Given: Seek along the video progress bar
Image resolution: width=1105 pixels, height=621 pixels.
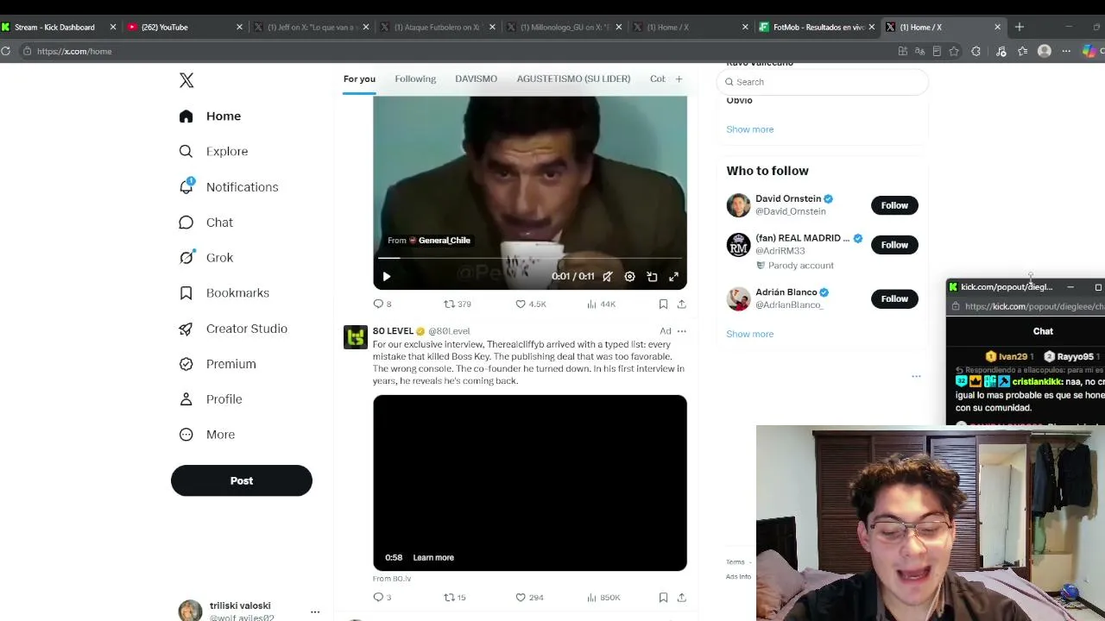Looking at the screenshot, I should [x=530, y=258].
